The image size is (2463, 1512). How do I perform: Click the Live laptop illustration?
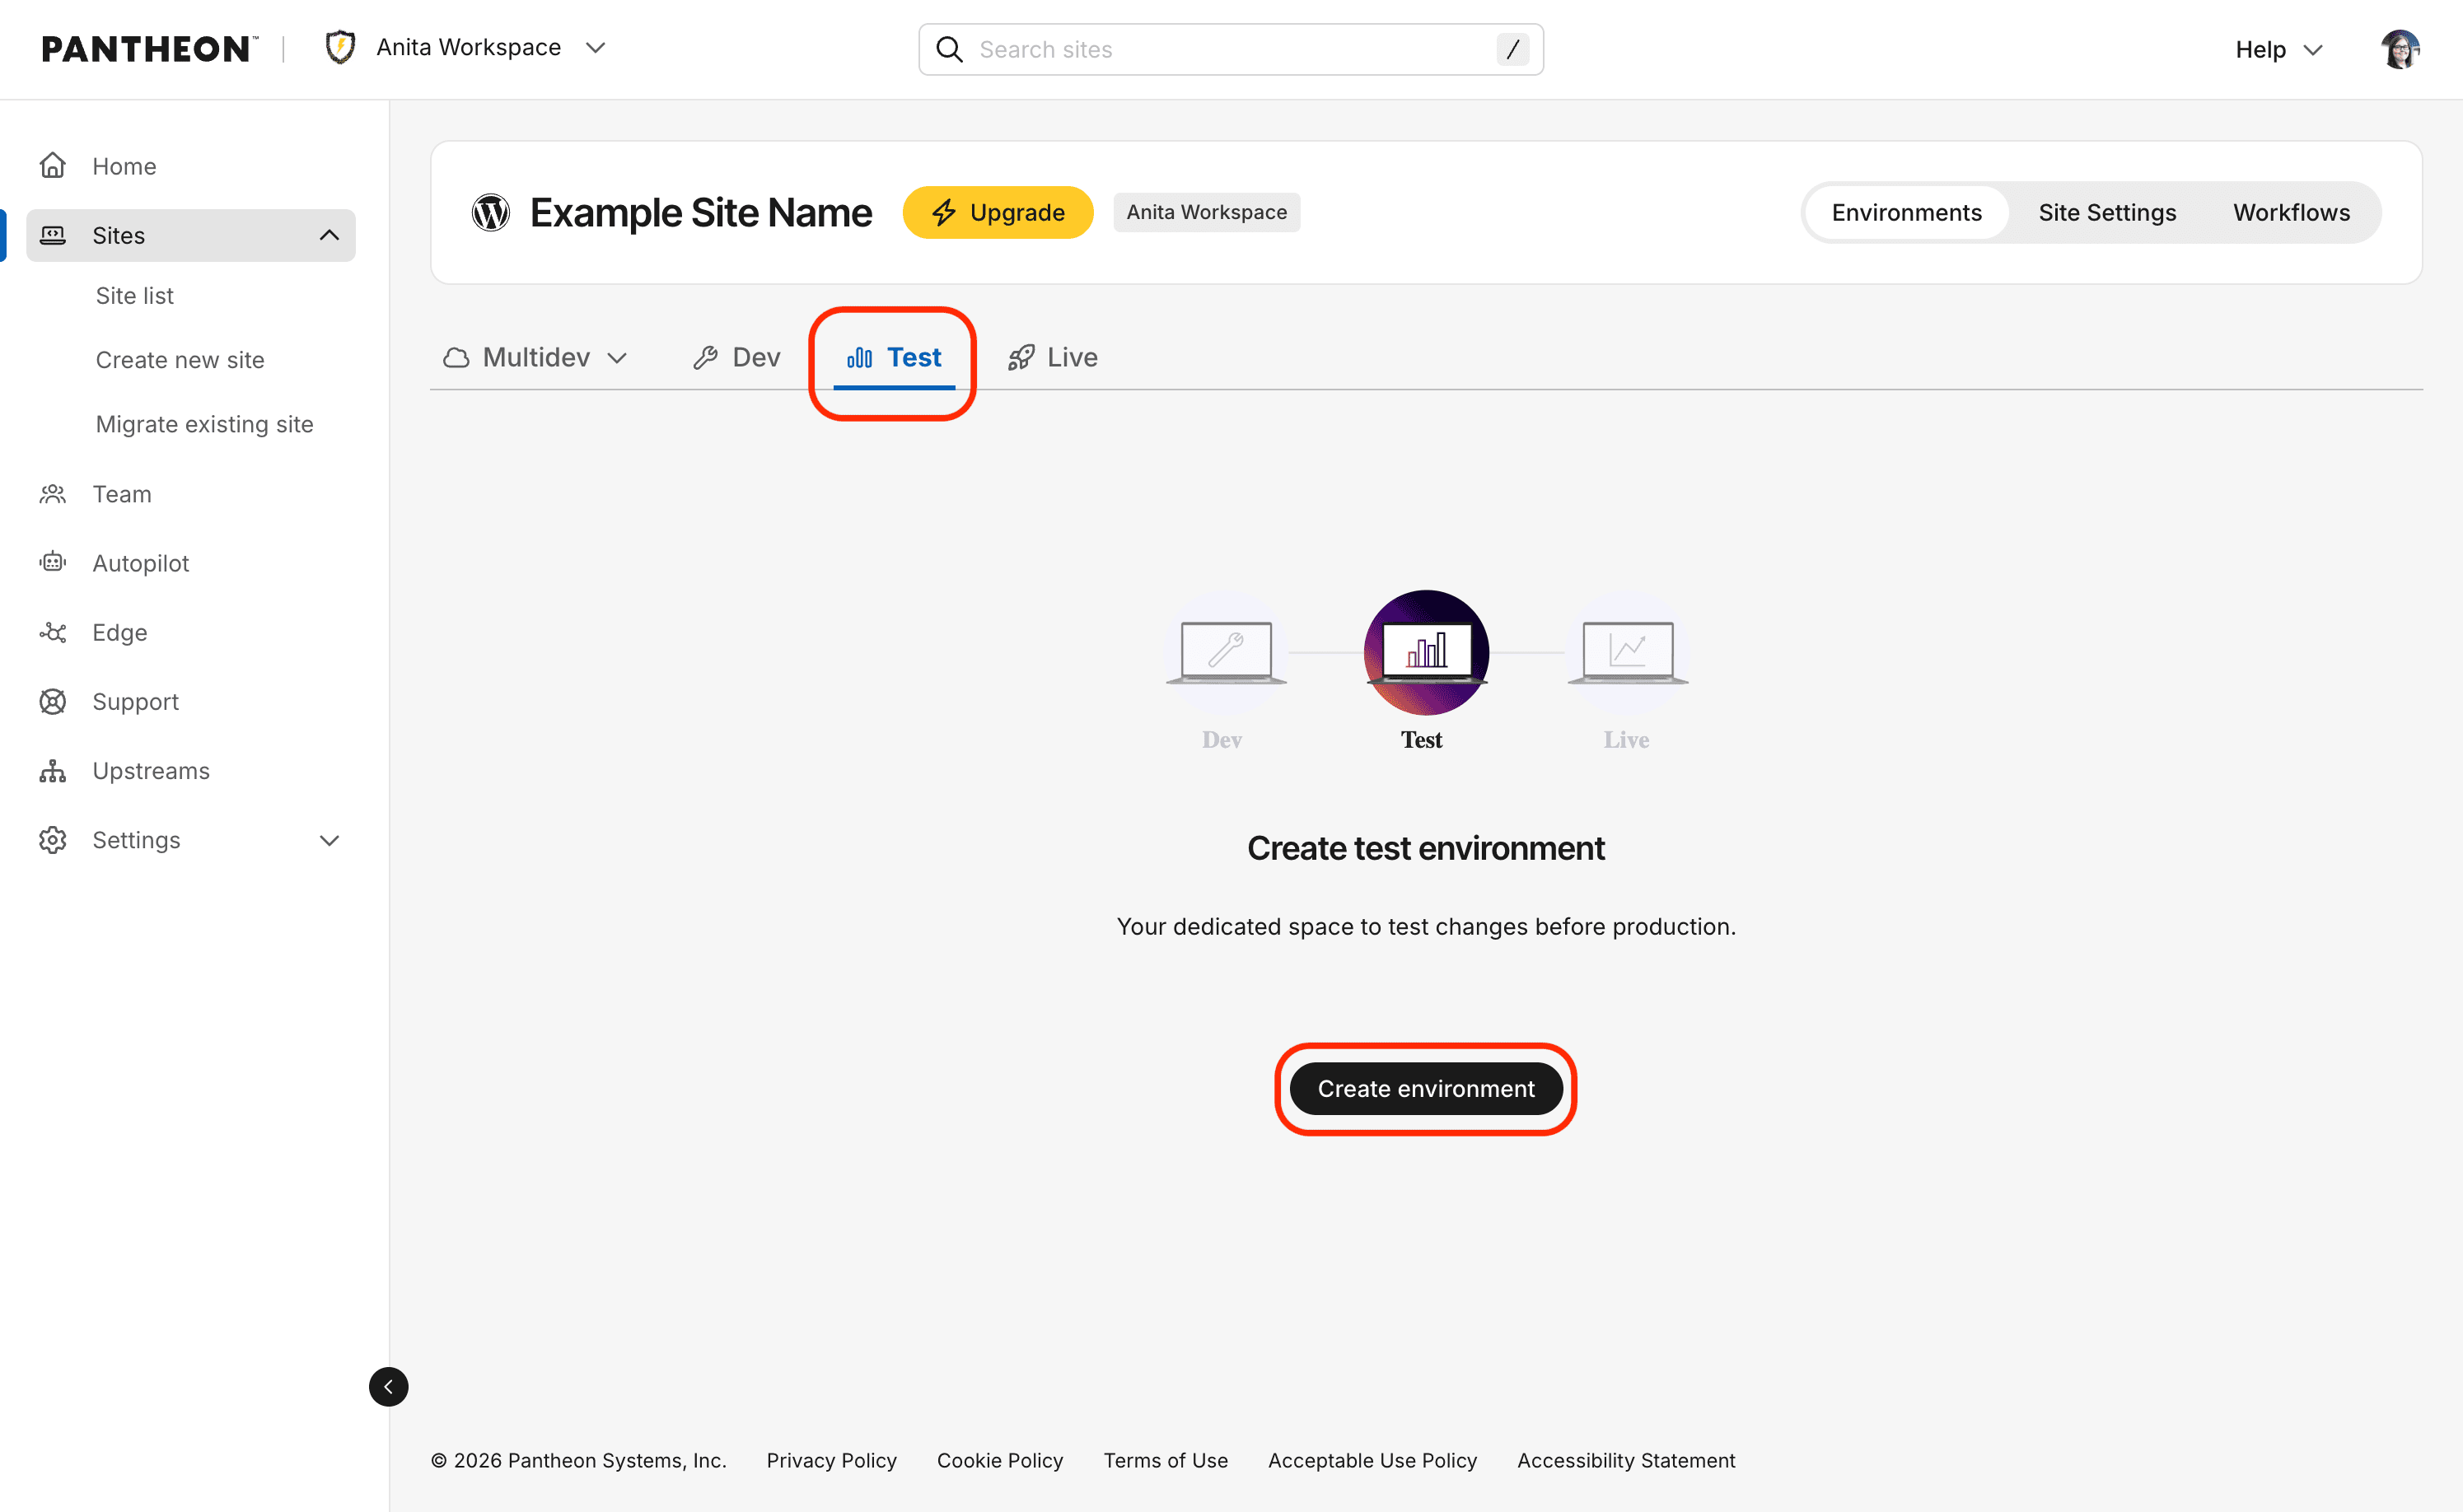1628,652
